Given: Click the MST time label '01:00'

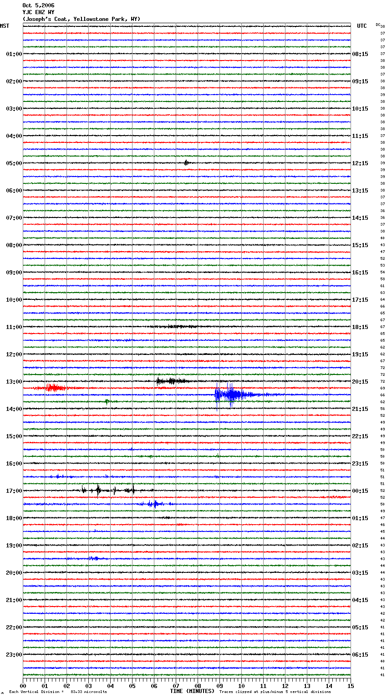Looking at the screenshot, I should [x=14, y=54].
